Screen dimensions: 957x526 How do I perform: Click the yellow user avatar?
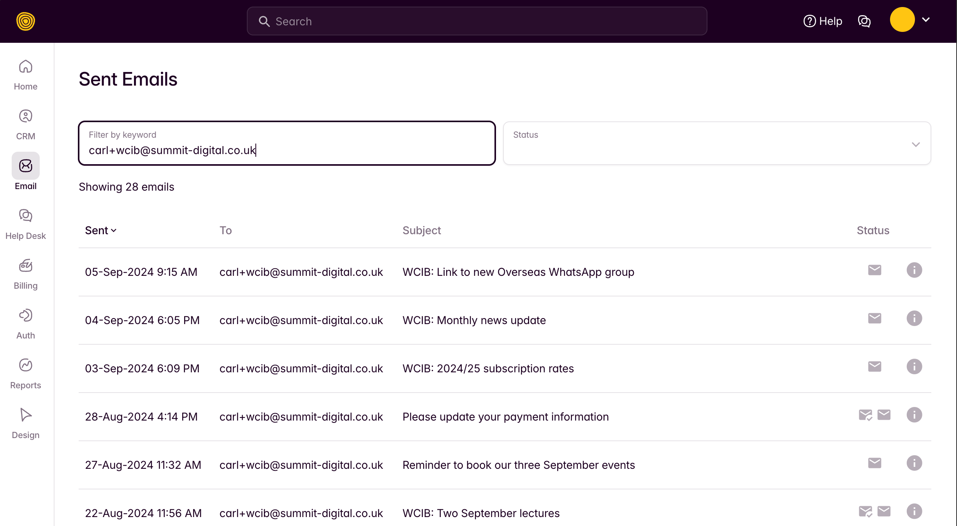point(902,20)
